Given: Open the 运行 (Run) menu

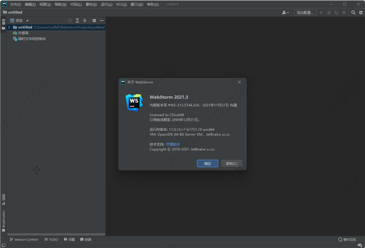Looking at the screenshot, I should click(x=106, y=4).
